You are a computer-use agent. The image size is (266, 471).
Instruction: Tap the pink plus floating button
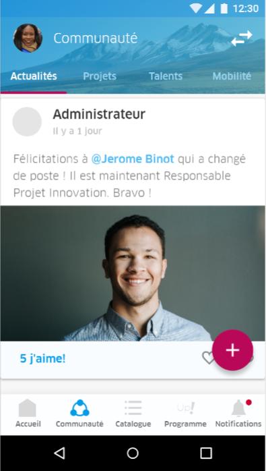[232, 350]
